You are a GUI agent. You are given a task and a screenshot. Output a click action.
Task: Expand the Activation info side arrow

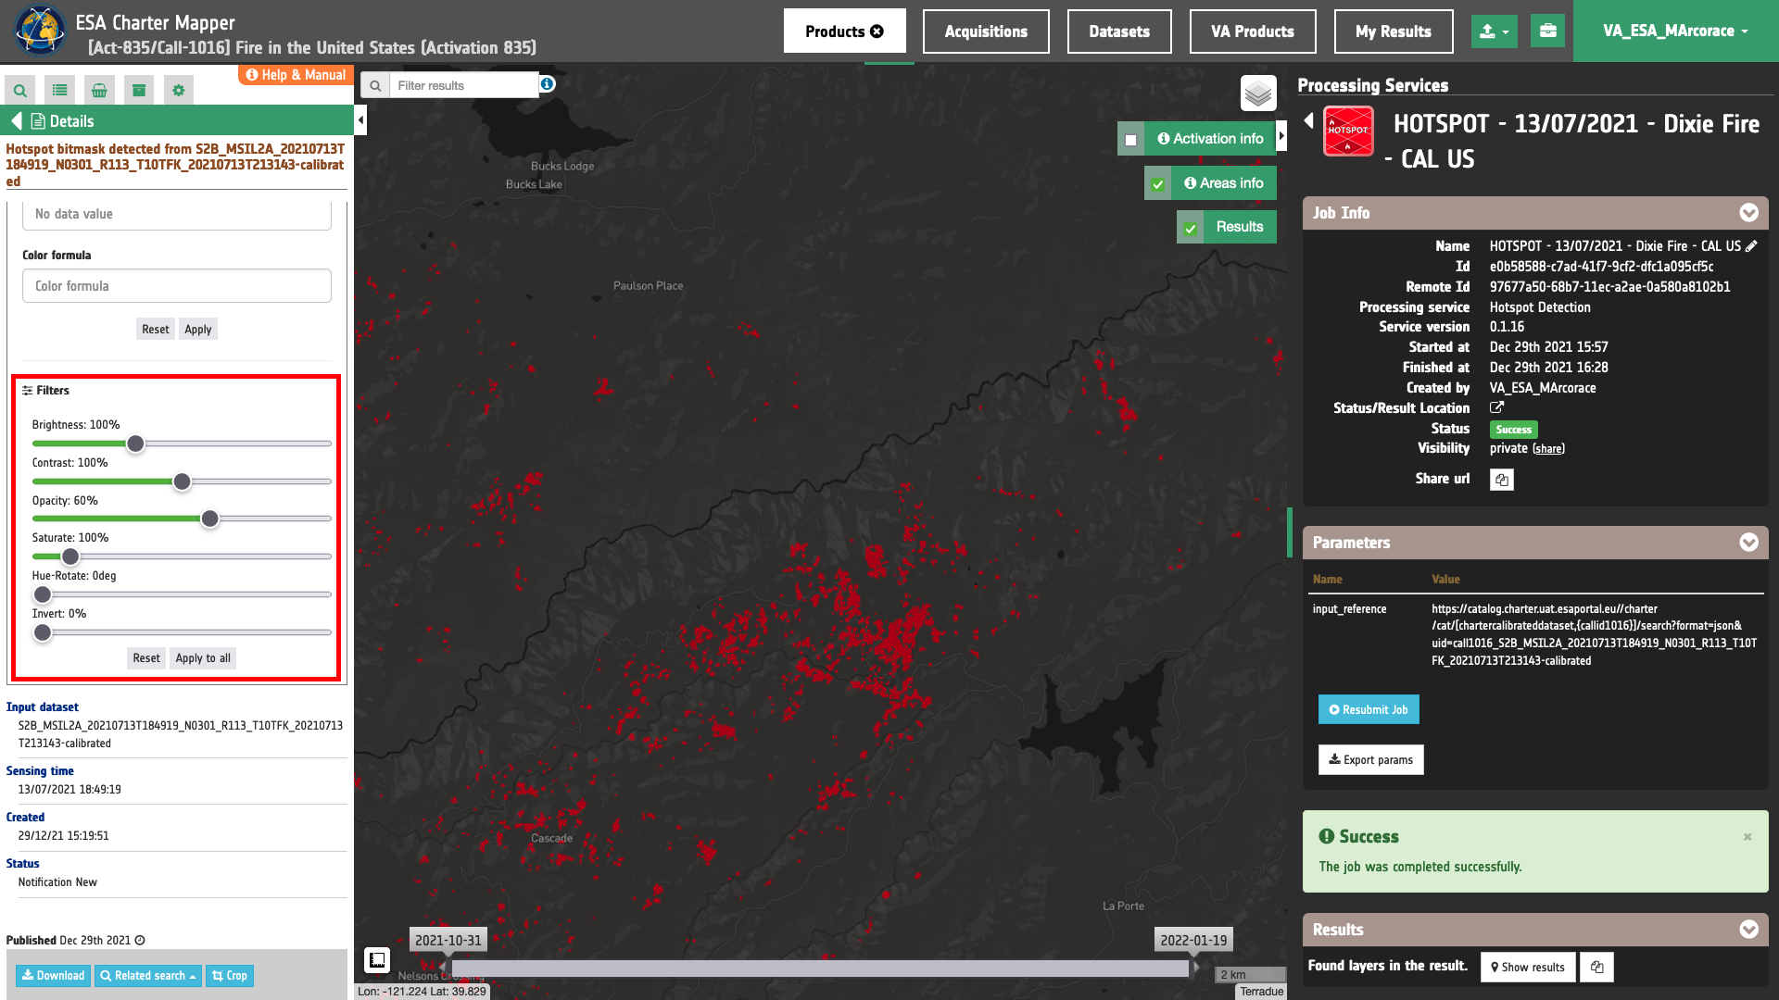click(x=1281, y=136)
